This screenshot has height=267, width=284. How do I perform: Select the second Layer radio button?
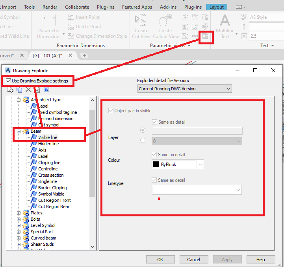[143, 140]
